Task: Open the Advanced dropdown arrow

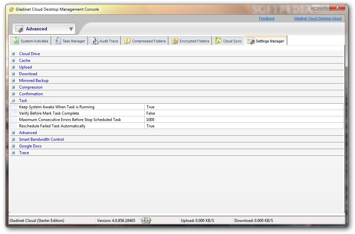Action: 71,29
